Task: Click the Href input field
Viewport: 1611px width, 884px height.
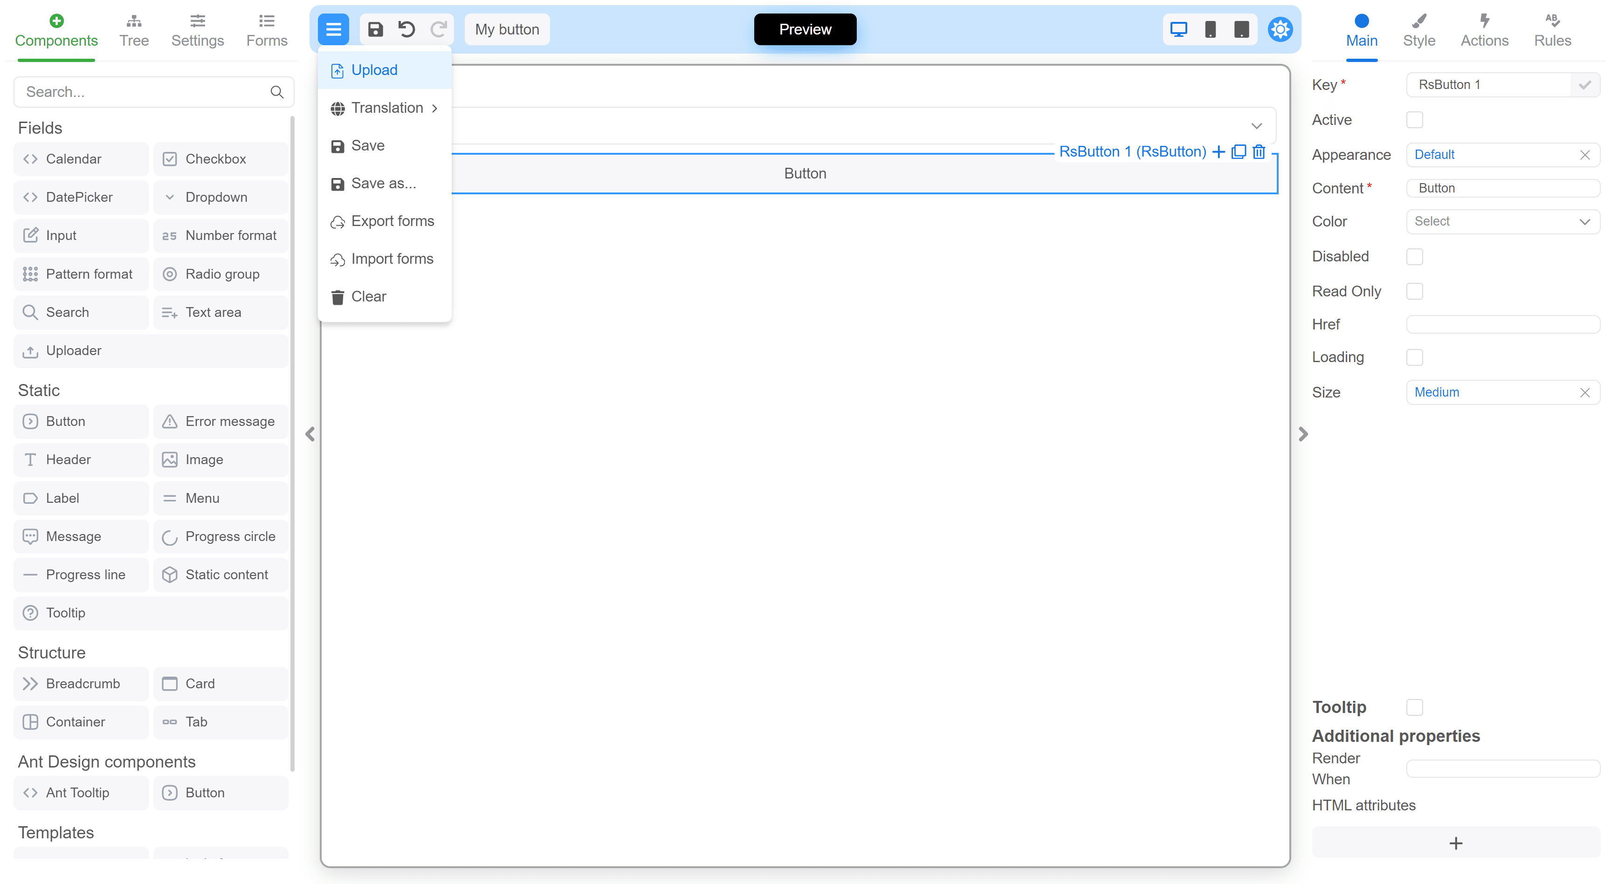Action: (1502, 324)
